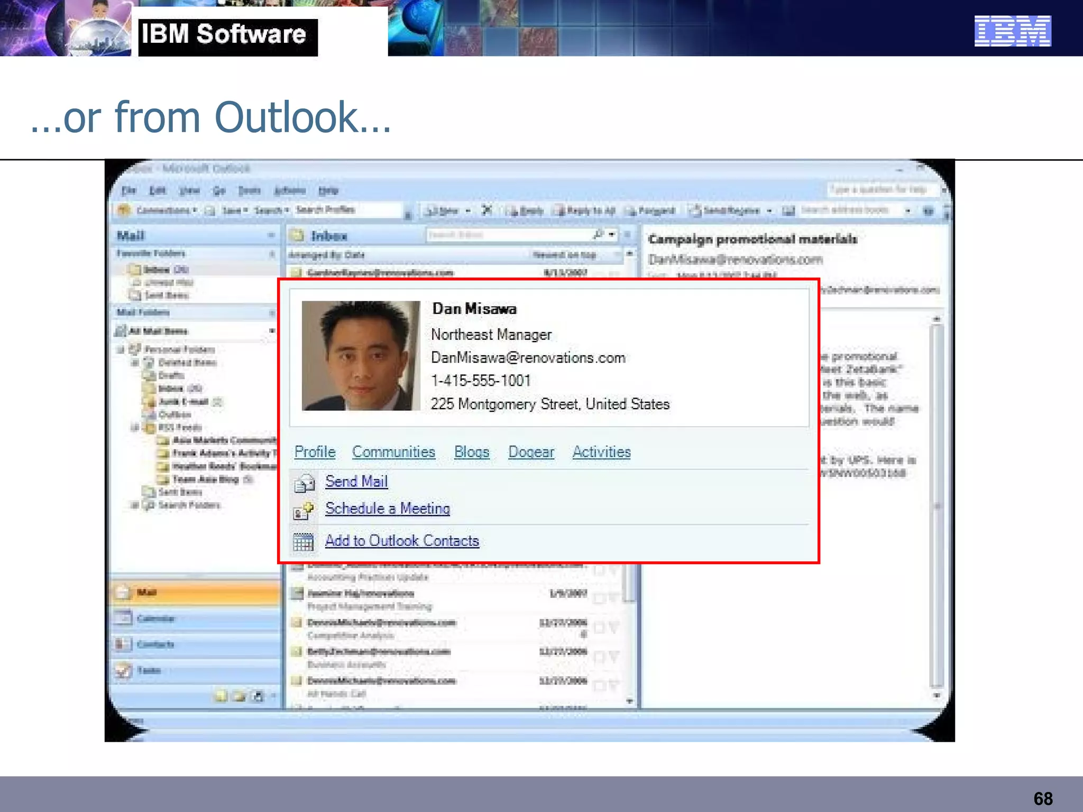1083x812 pixels.
Task: Select Sent Items in Favorite Folders
Action: (x=159, y=295)
